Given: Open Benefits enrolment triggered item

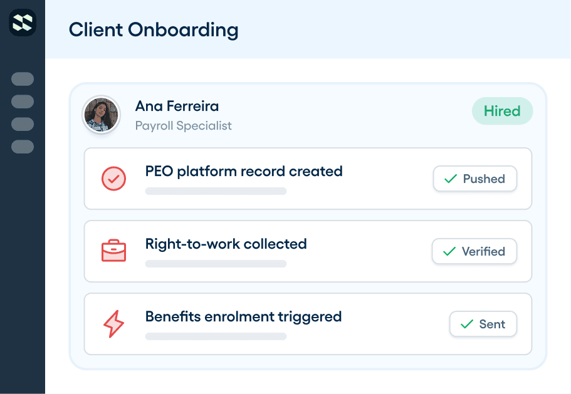Looking at the screenshot, I should click(x=308, y=324).
